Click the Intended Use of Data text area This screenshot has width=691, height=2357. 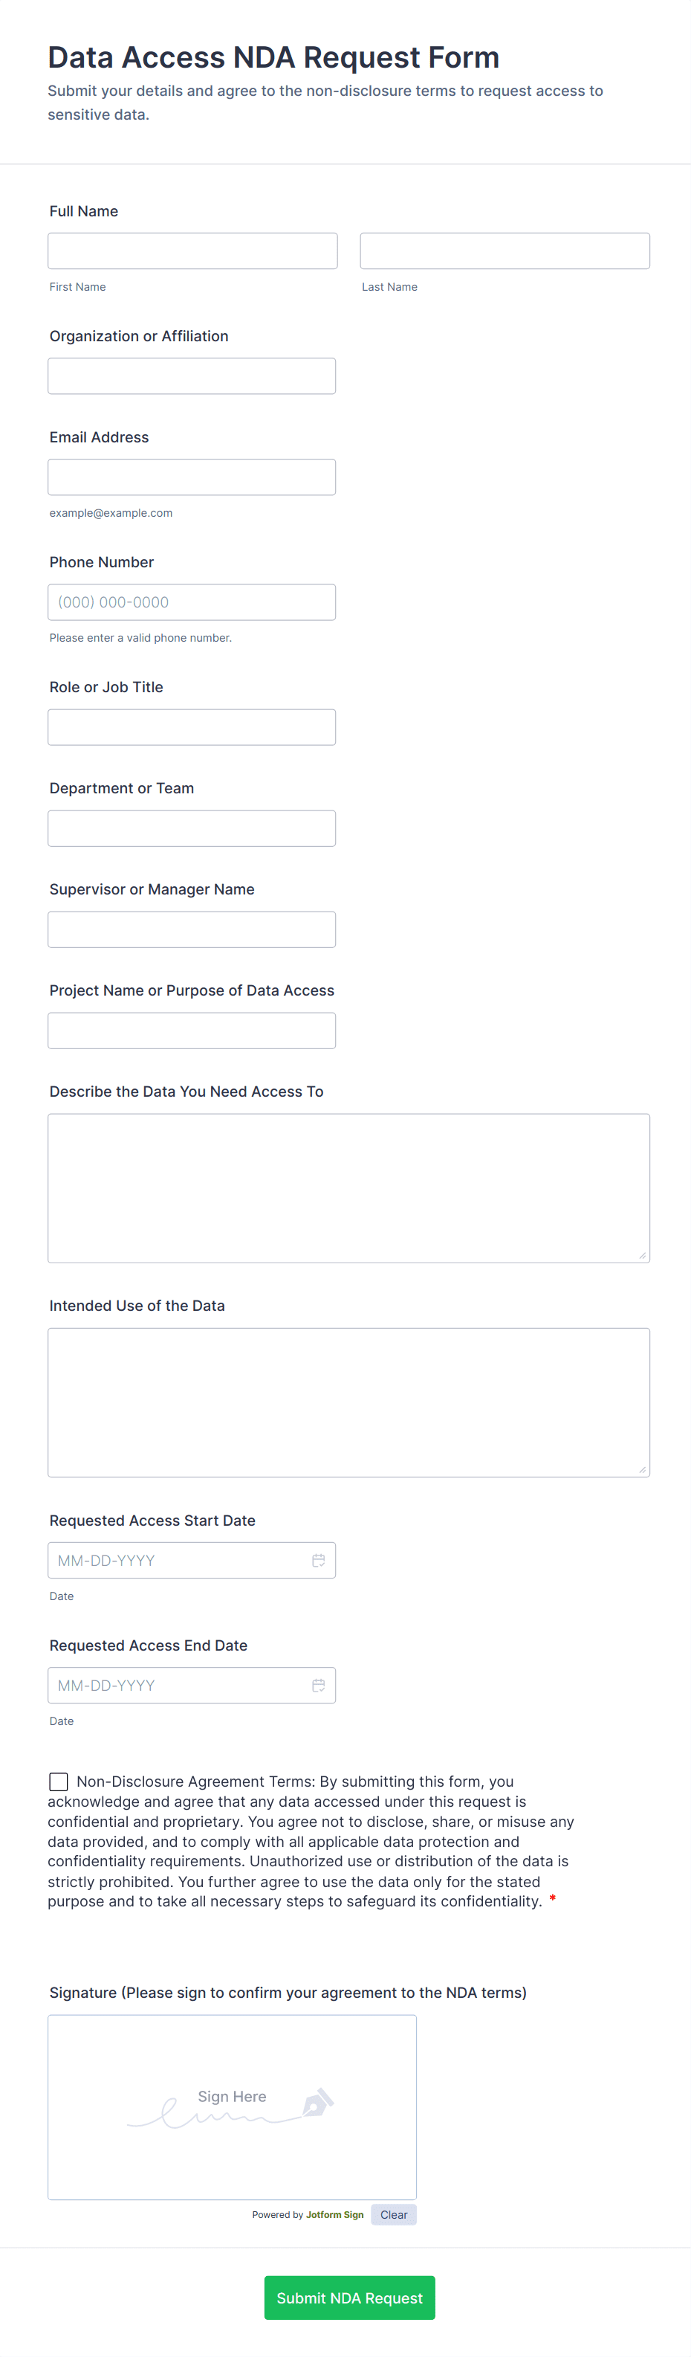pos(348,1402)
